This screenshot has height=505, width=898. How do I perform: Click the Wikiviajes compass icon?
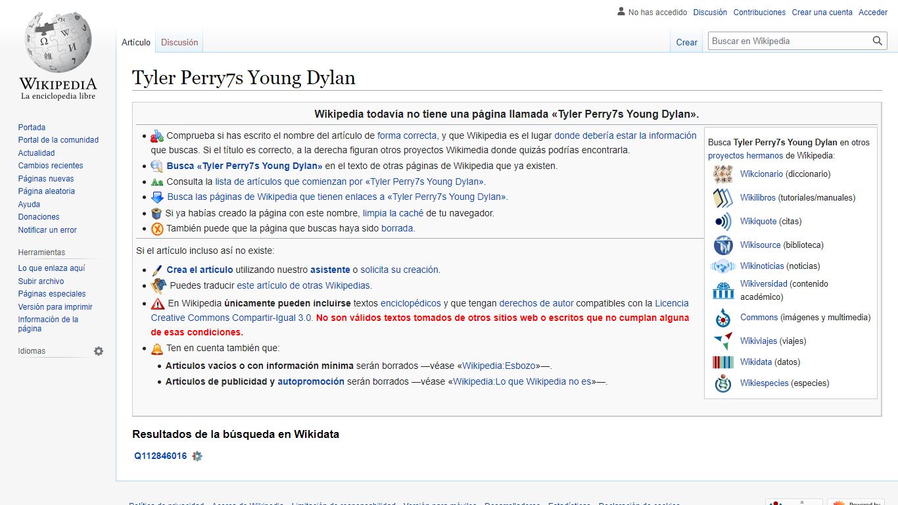tap(723, 341)
